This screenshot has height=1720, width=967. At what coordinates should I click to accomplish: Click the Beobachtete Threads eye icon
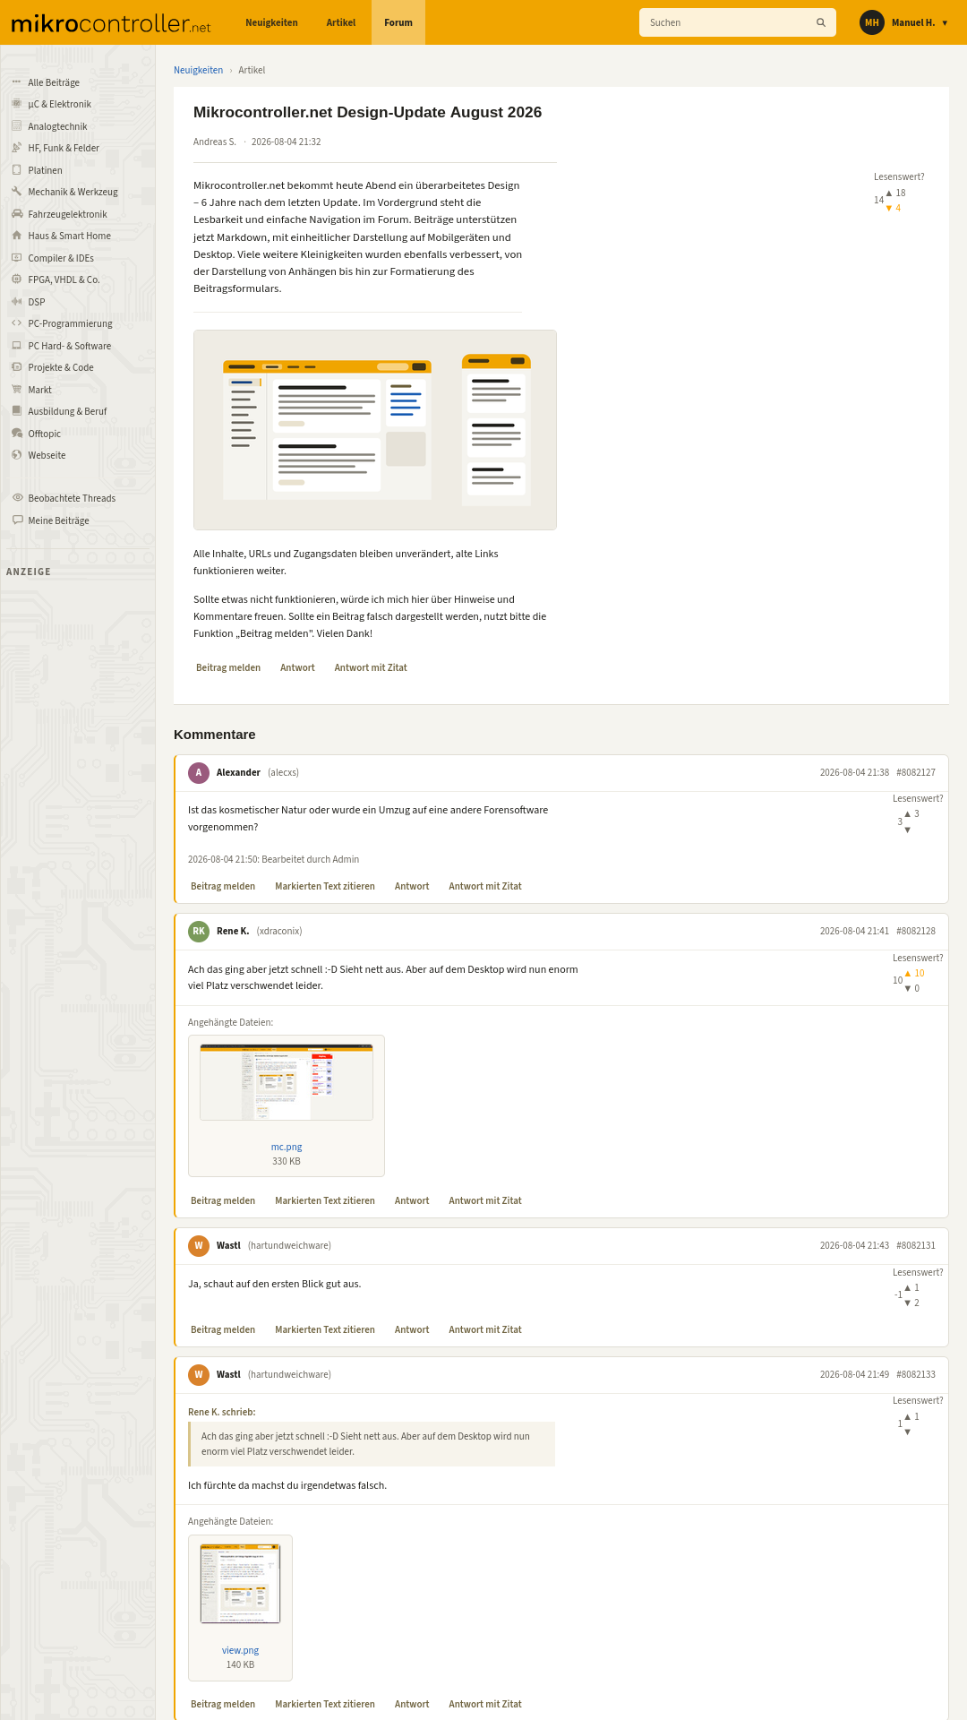[x=17, y=498]
